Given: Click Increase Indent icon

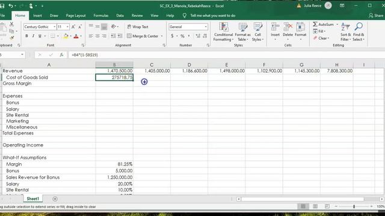Looking at the screenshot, I should pyautogui.click(x=120, y=36).
